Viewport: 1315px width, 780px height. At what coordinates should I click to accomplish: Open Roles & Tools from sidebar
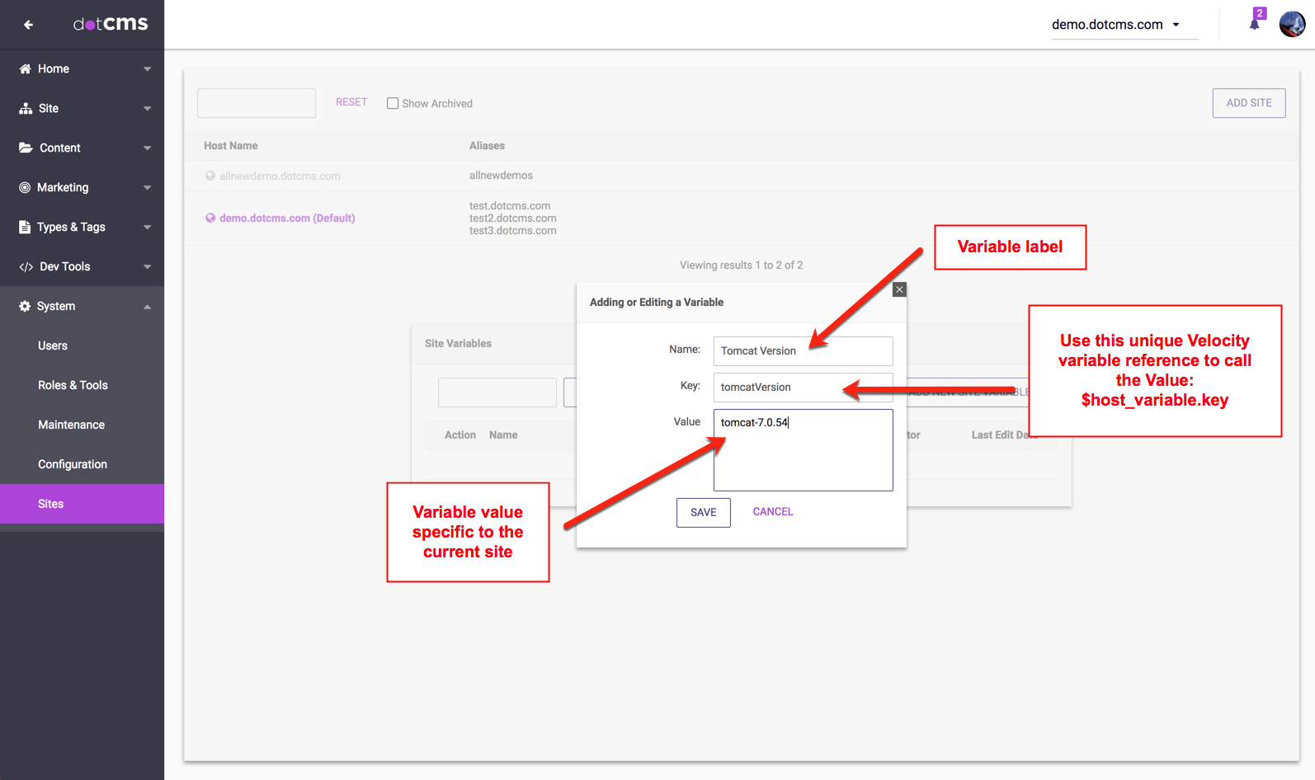(73, 385)
